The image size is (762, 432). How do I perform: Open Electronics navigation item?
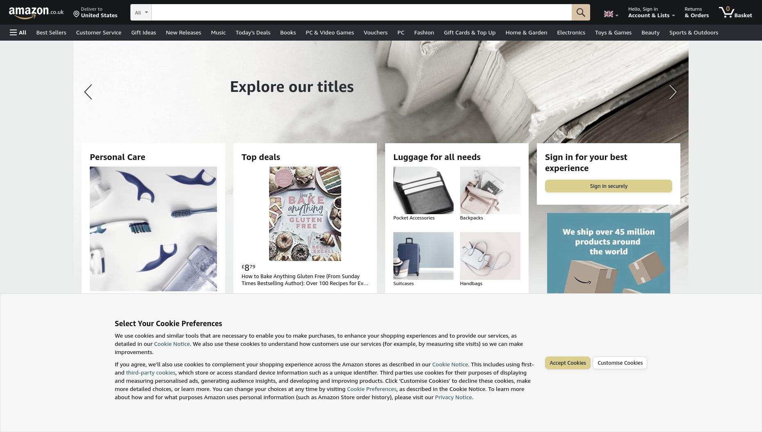click(x=571, y=32)
